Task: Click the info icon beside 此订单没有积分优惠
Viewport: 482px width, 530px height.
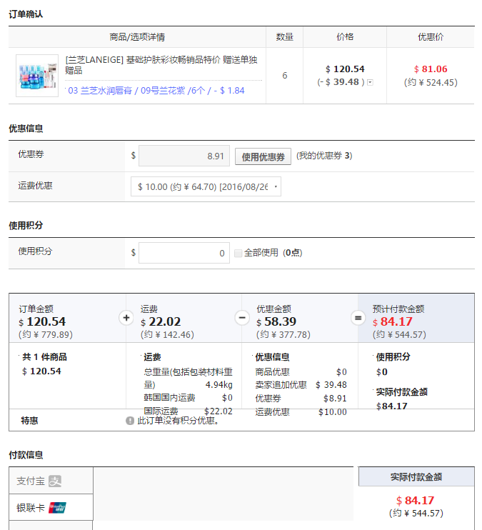Action: 130,421
